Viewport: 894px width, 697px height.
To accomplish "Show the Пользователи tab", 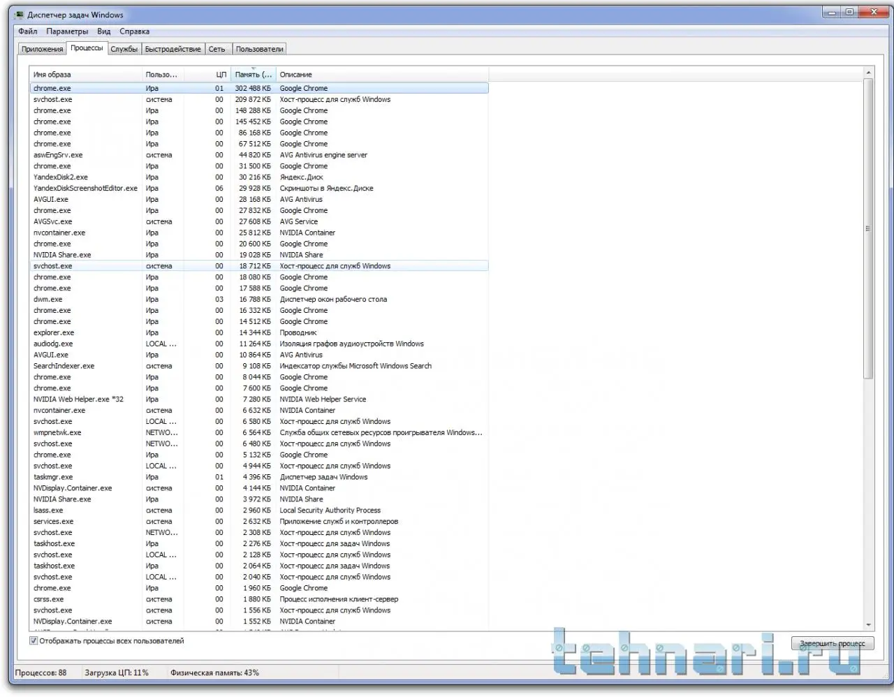I will click(x=259, y=49).
